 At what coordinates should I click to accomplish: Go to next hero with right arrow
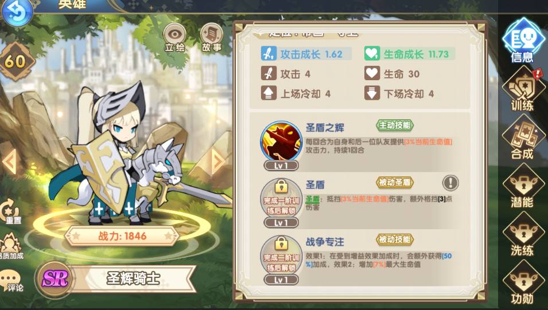219,161
